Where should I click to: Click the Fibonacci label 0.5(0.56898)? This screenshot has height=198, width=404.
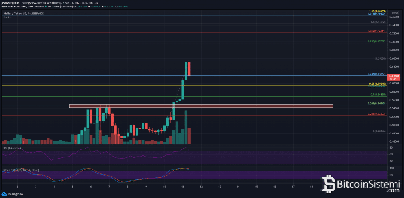[378, 95]
